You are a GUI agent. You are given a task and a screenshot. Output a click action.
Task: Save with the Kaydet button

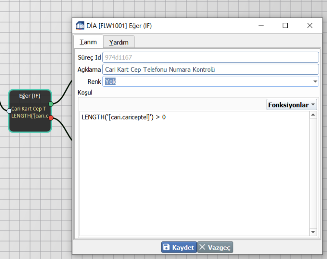tap(179, 247)
